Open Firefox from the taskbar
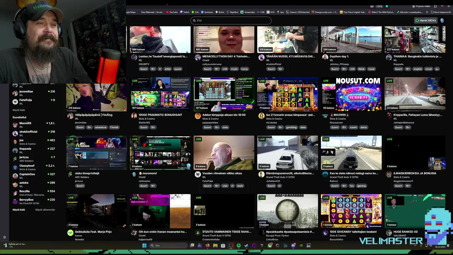The width and height of the screenshot is (453, 255). point(207,245)
